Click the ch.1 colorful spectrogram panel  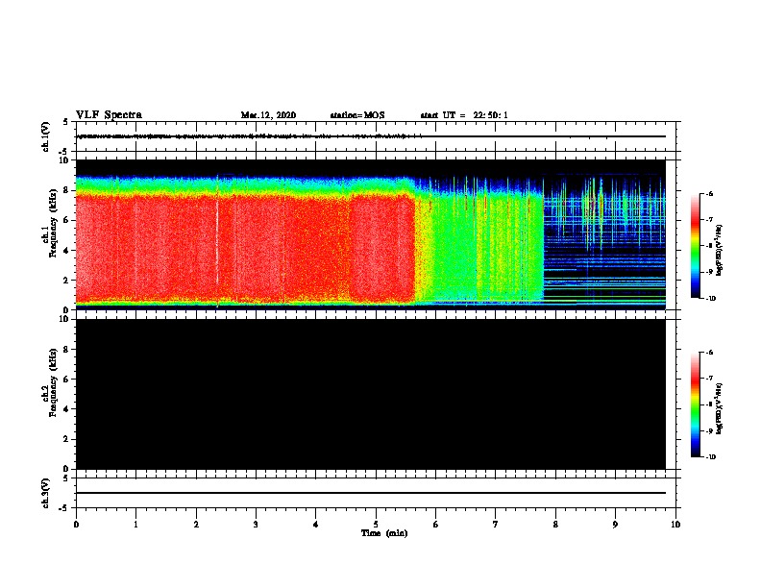[x=371, y=234]
